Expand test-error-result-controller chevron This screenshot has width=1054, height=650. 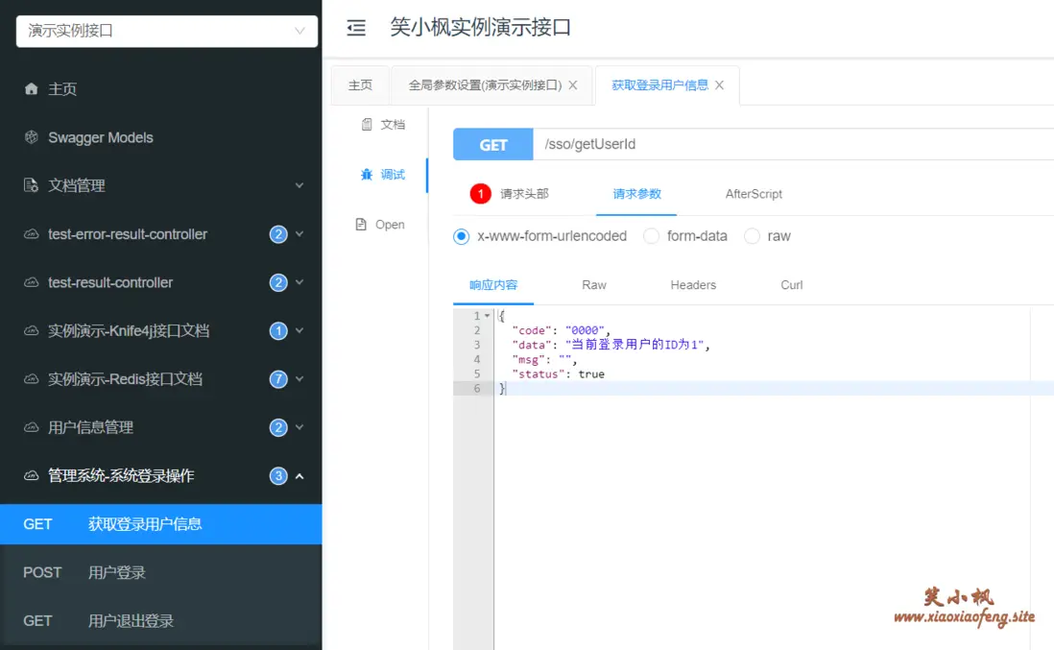[299, 234]
